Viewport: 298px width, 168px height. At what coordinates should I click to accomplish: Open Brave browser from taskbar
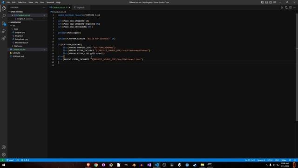pyautogui.click(x=88, y=165)
